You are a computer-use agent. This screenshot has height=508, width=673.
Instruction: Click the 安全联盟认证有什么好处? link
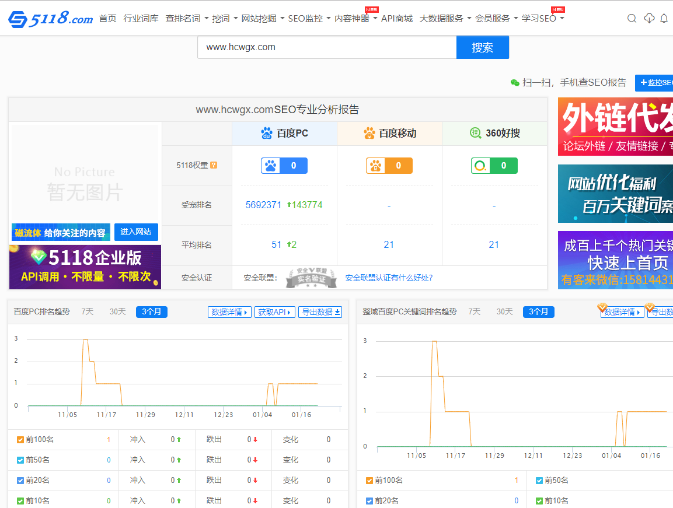(389, 278)
